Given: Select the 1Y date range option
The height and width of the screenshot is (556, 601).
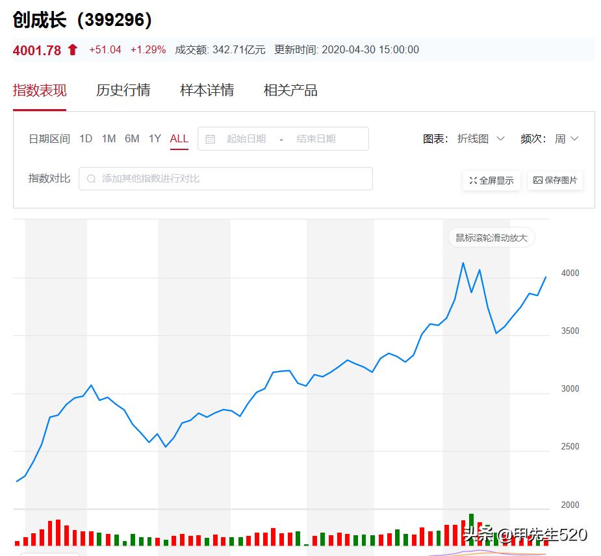Looking at the screenshot, I should [x=155, y=138].
